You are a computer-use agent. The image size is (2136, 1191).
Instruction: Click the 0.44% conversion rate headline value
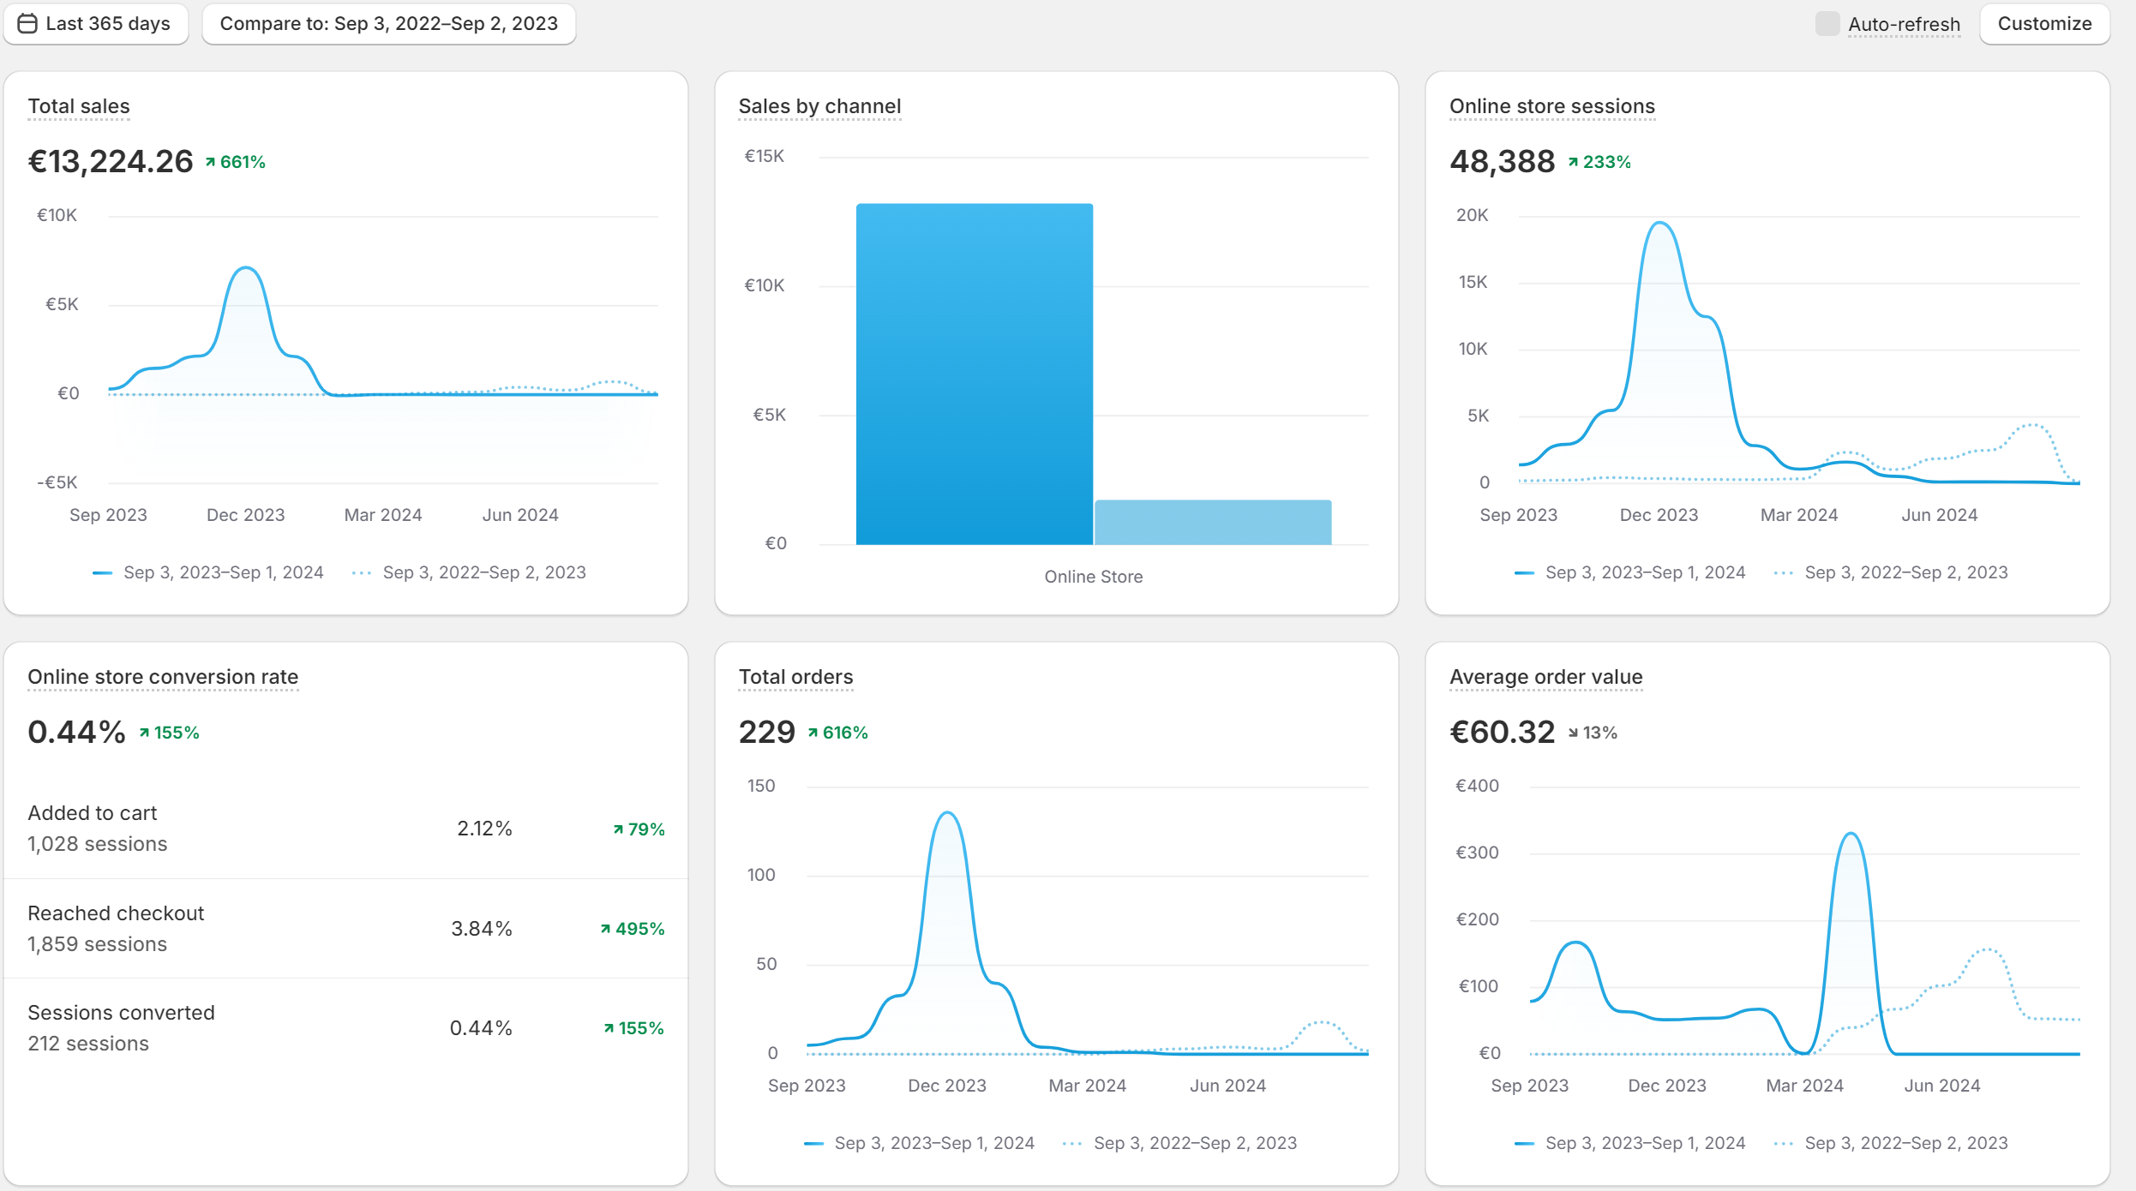click(76, 732)
